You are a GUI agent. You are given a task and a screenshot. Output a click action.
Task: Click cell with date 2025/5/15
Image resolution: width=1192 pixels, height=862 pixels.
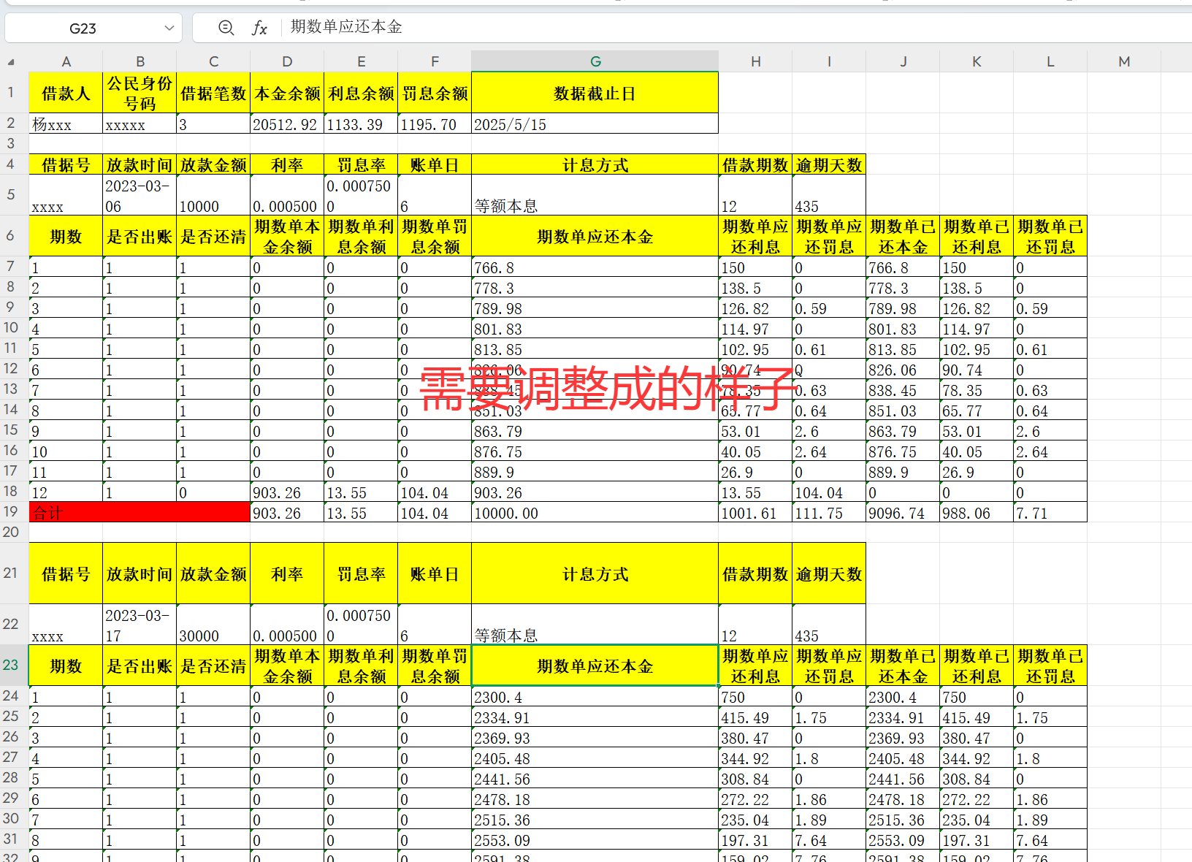coord(595,123)
